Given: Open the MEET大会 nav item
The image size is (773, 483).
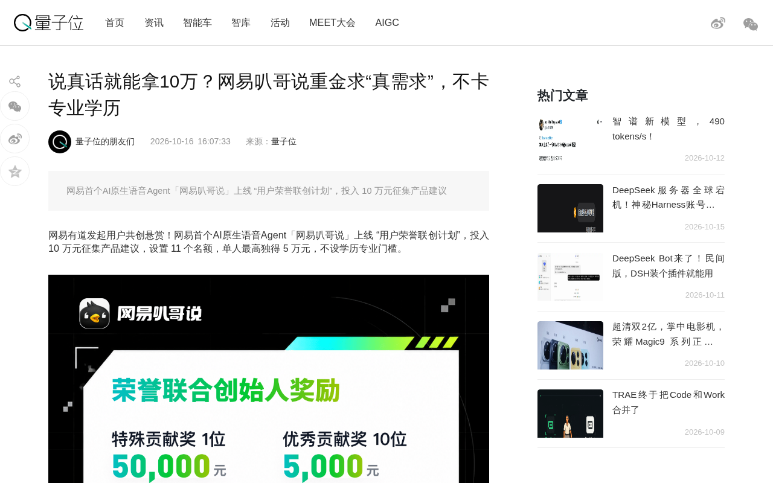Looking at the screenshot, I should pyautogui.click(x=332, y=23).
